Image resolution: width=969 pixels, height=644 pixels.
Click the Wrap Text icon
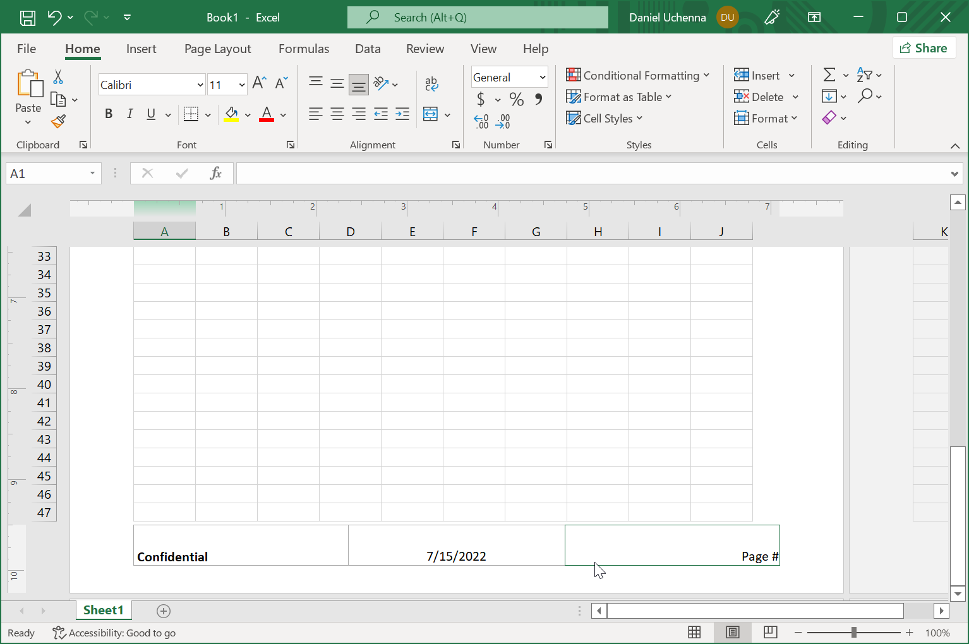(431, 83)
